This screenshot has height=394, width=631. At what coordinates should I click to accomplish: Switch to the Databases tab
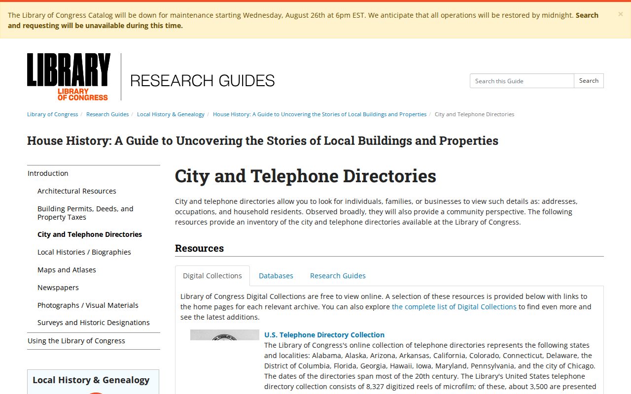pyautogui.click(x=276, y=276)
